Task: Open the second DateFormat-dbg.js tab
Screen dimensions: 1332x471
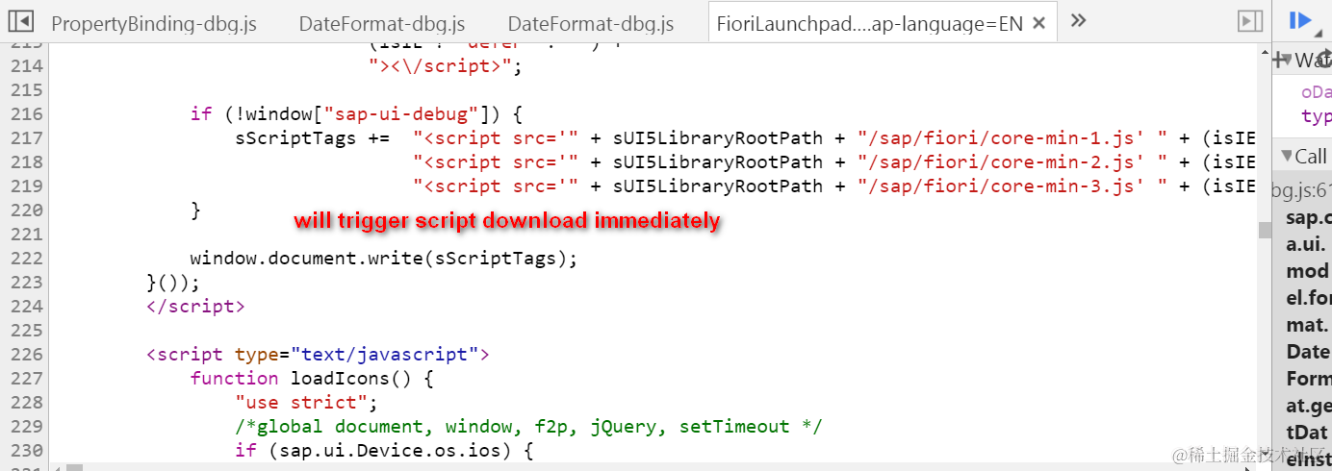Action: [x=591, y=24]
